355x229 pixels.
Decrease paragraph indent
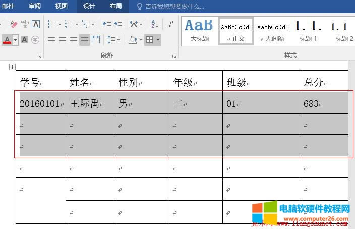pyautogui.click(x=106, y=24)
